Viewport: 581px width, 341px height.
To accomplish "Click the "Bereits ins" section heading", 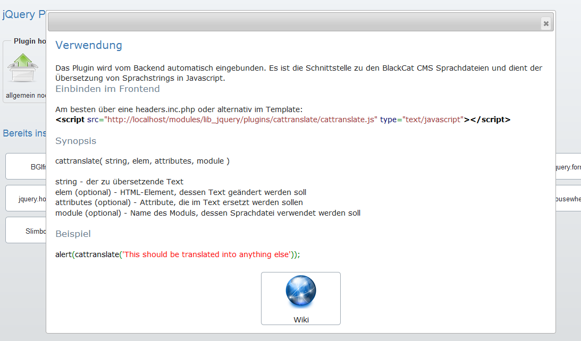I will click(24, 133).
